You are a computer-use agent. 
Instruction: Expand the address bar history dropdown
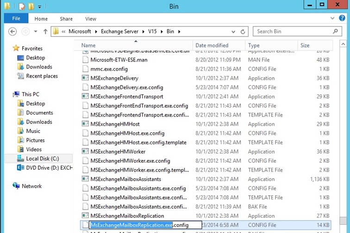point(233,31)
